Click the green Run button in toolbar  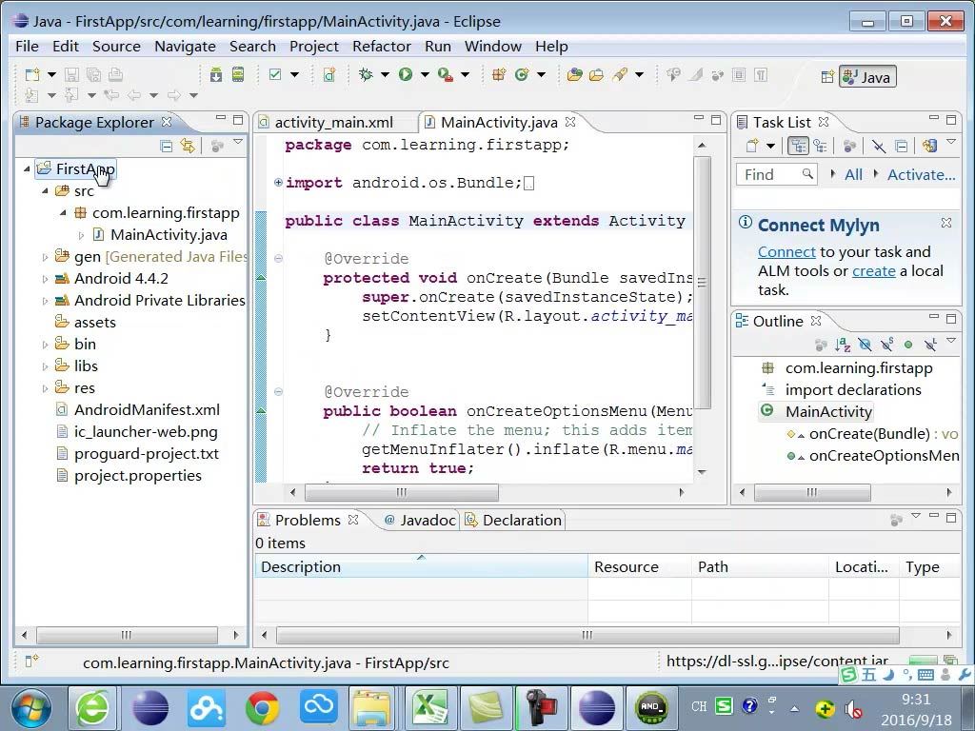pyautogui.click(x=406, y=75)
